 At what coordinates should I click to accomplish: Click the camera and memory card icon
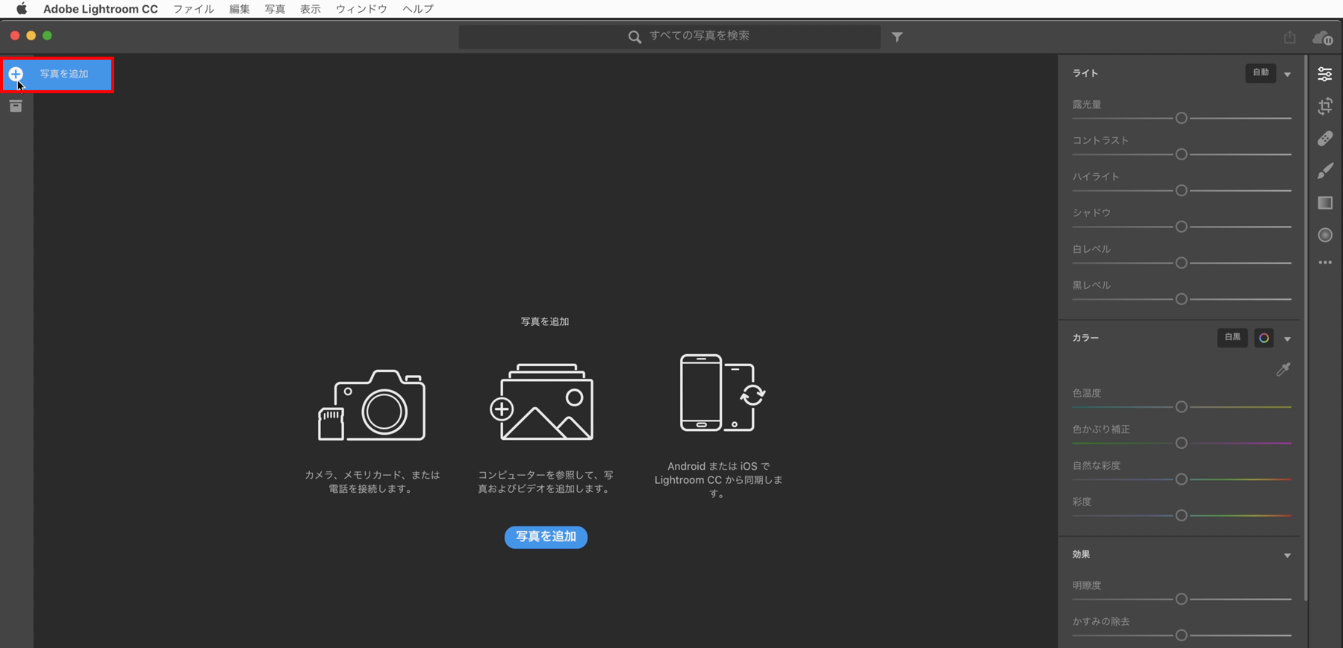click(x=372, y=405)
